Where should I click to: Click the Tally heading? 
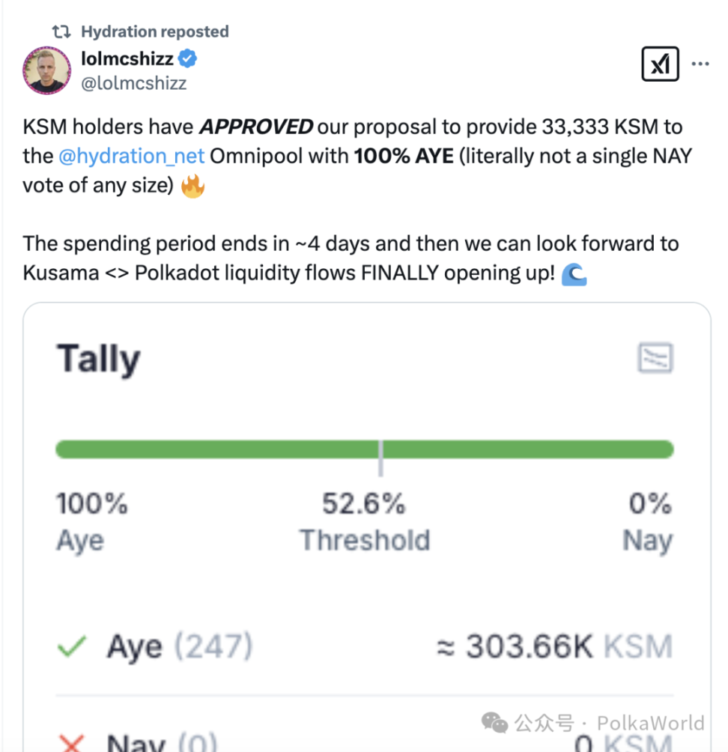(98, 359)
